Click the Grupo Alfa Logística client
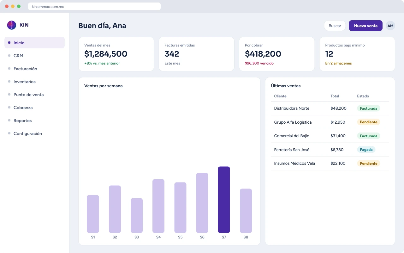The width and height of the screenshot is (404, 253). pyautogui.click(x=293, y=122)
